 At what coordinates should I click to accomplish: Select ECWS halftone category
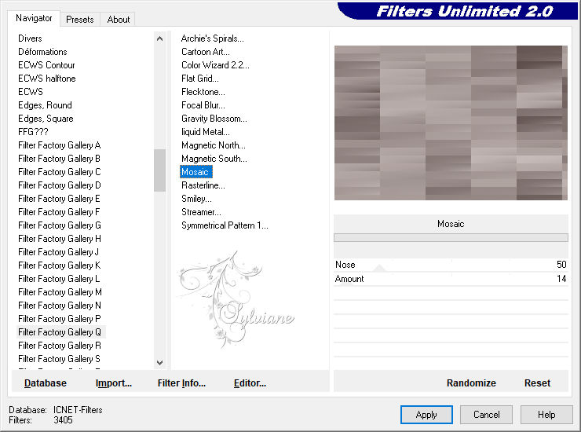(47, 79)
